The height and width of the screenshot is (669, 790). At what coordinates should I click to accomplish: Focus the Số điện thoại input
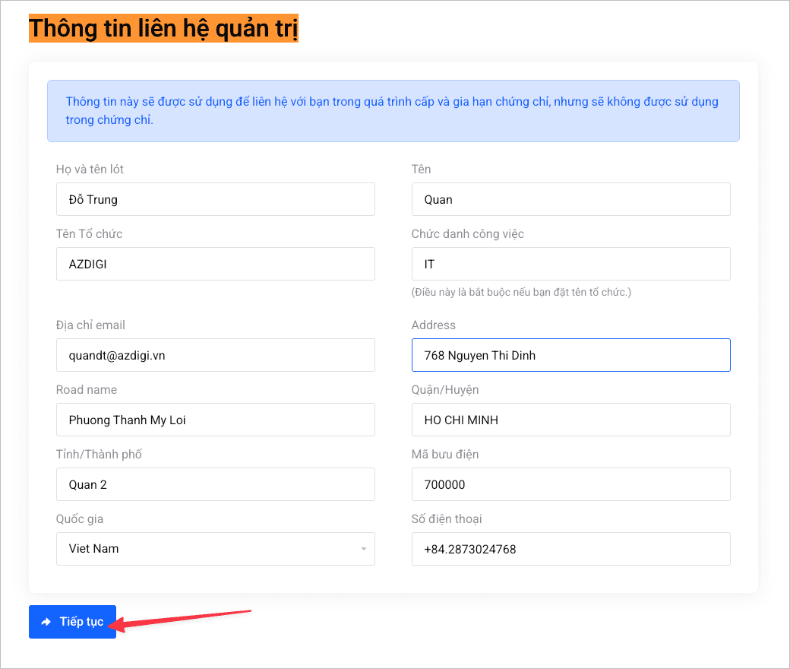tap(570, 549)
